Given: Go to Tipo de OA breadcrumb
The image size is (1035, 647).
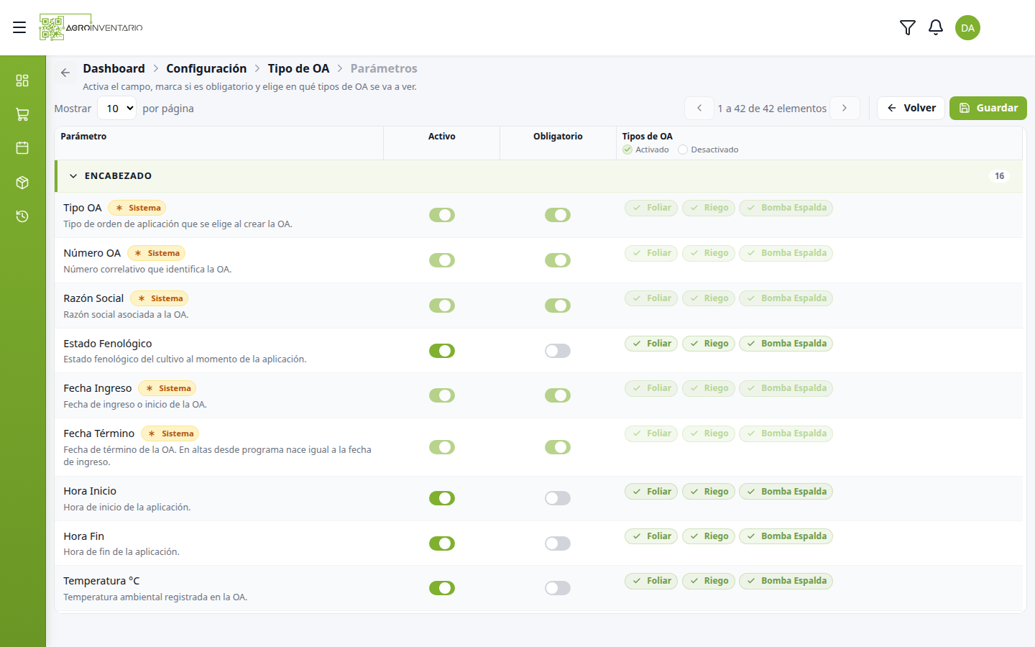Looking at the screenshot, I should (298, 68).
